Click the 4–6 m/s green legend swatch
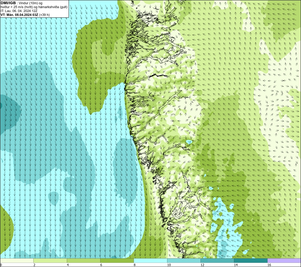The width and height of the screenshot is (301, 267). pos(83,260)
